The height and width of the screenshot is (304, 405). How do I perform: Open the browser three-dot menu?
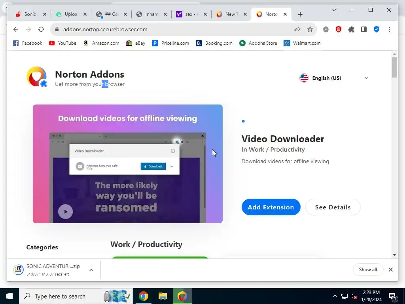[x=389, y=29]
